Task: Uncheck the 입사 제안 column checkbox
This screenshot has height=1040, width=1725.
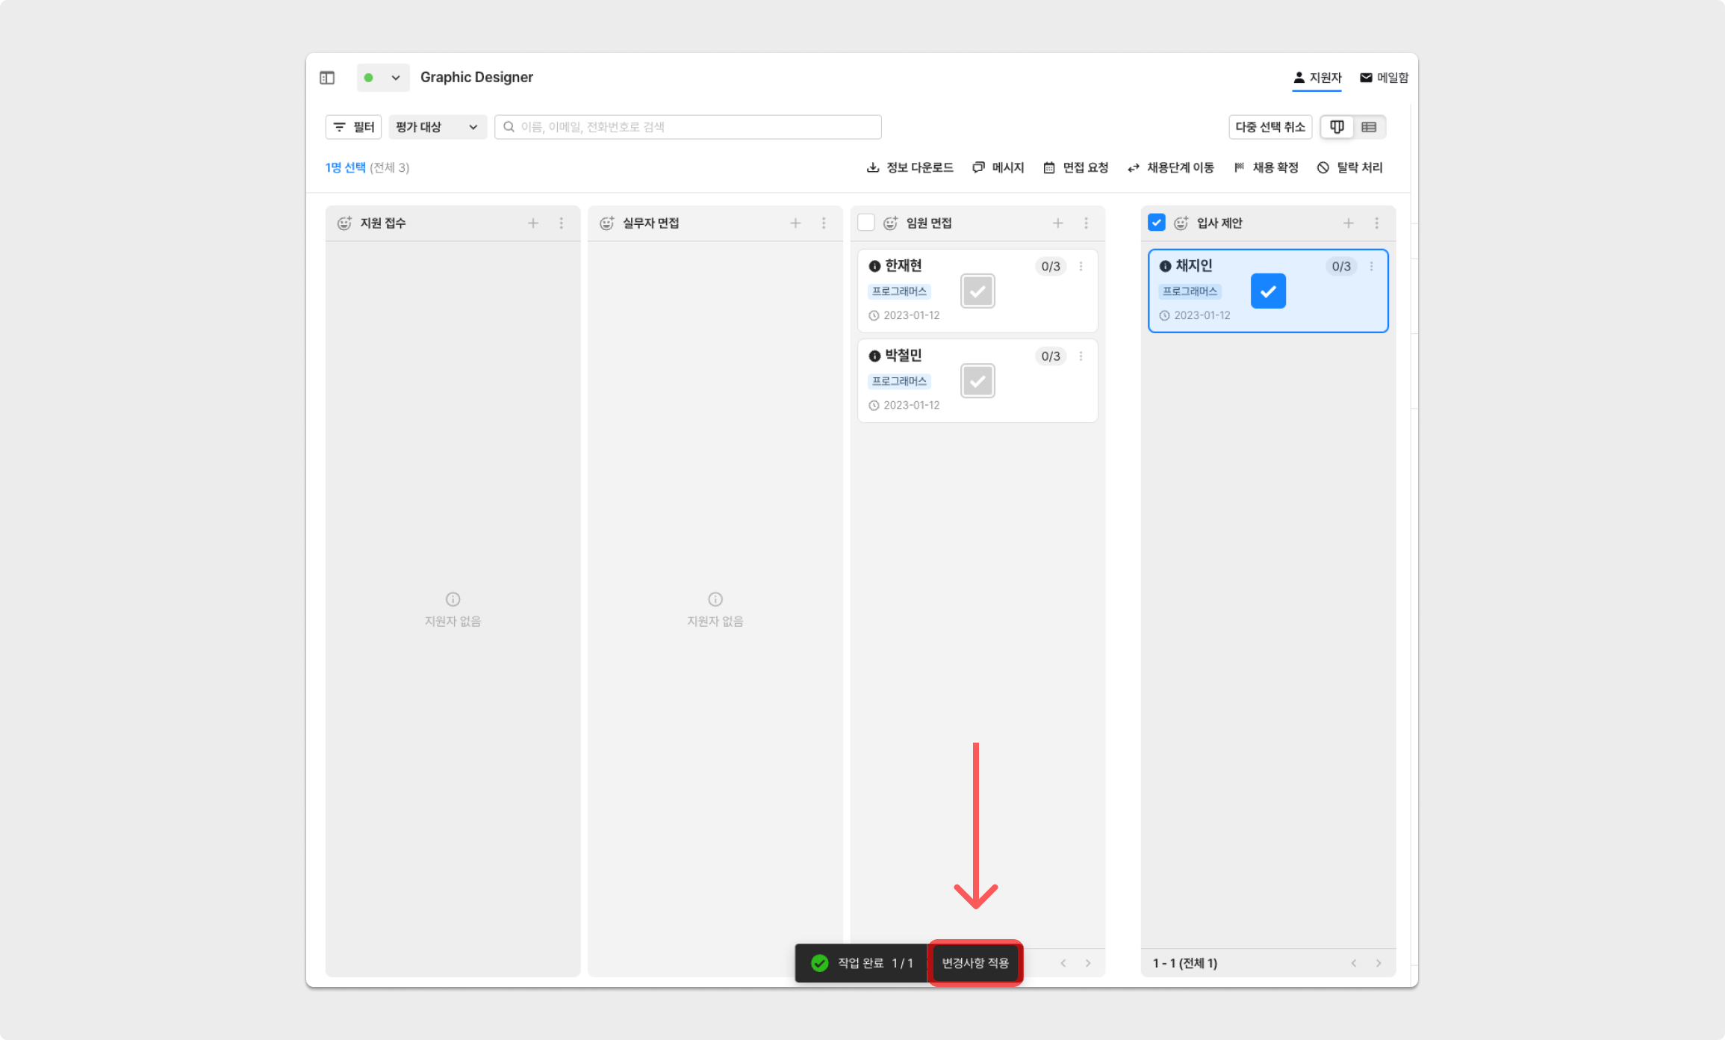Action: 1157,223
